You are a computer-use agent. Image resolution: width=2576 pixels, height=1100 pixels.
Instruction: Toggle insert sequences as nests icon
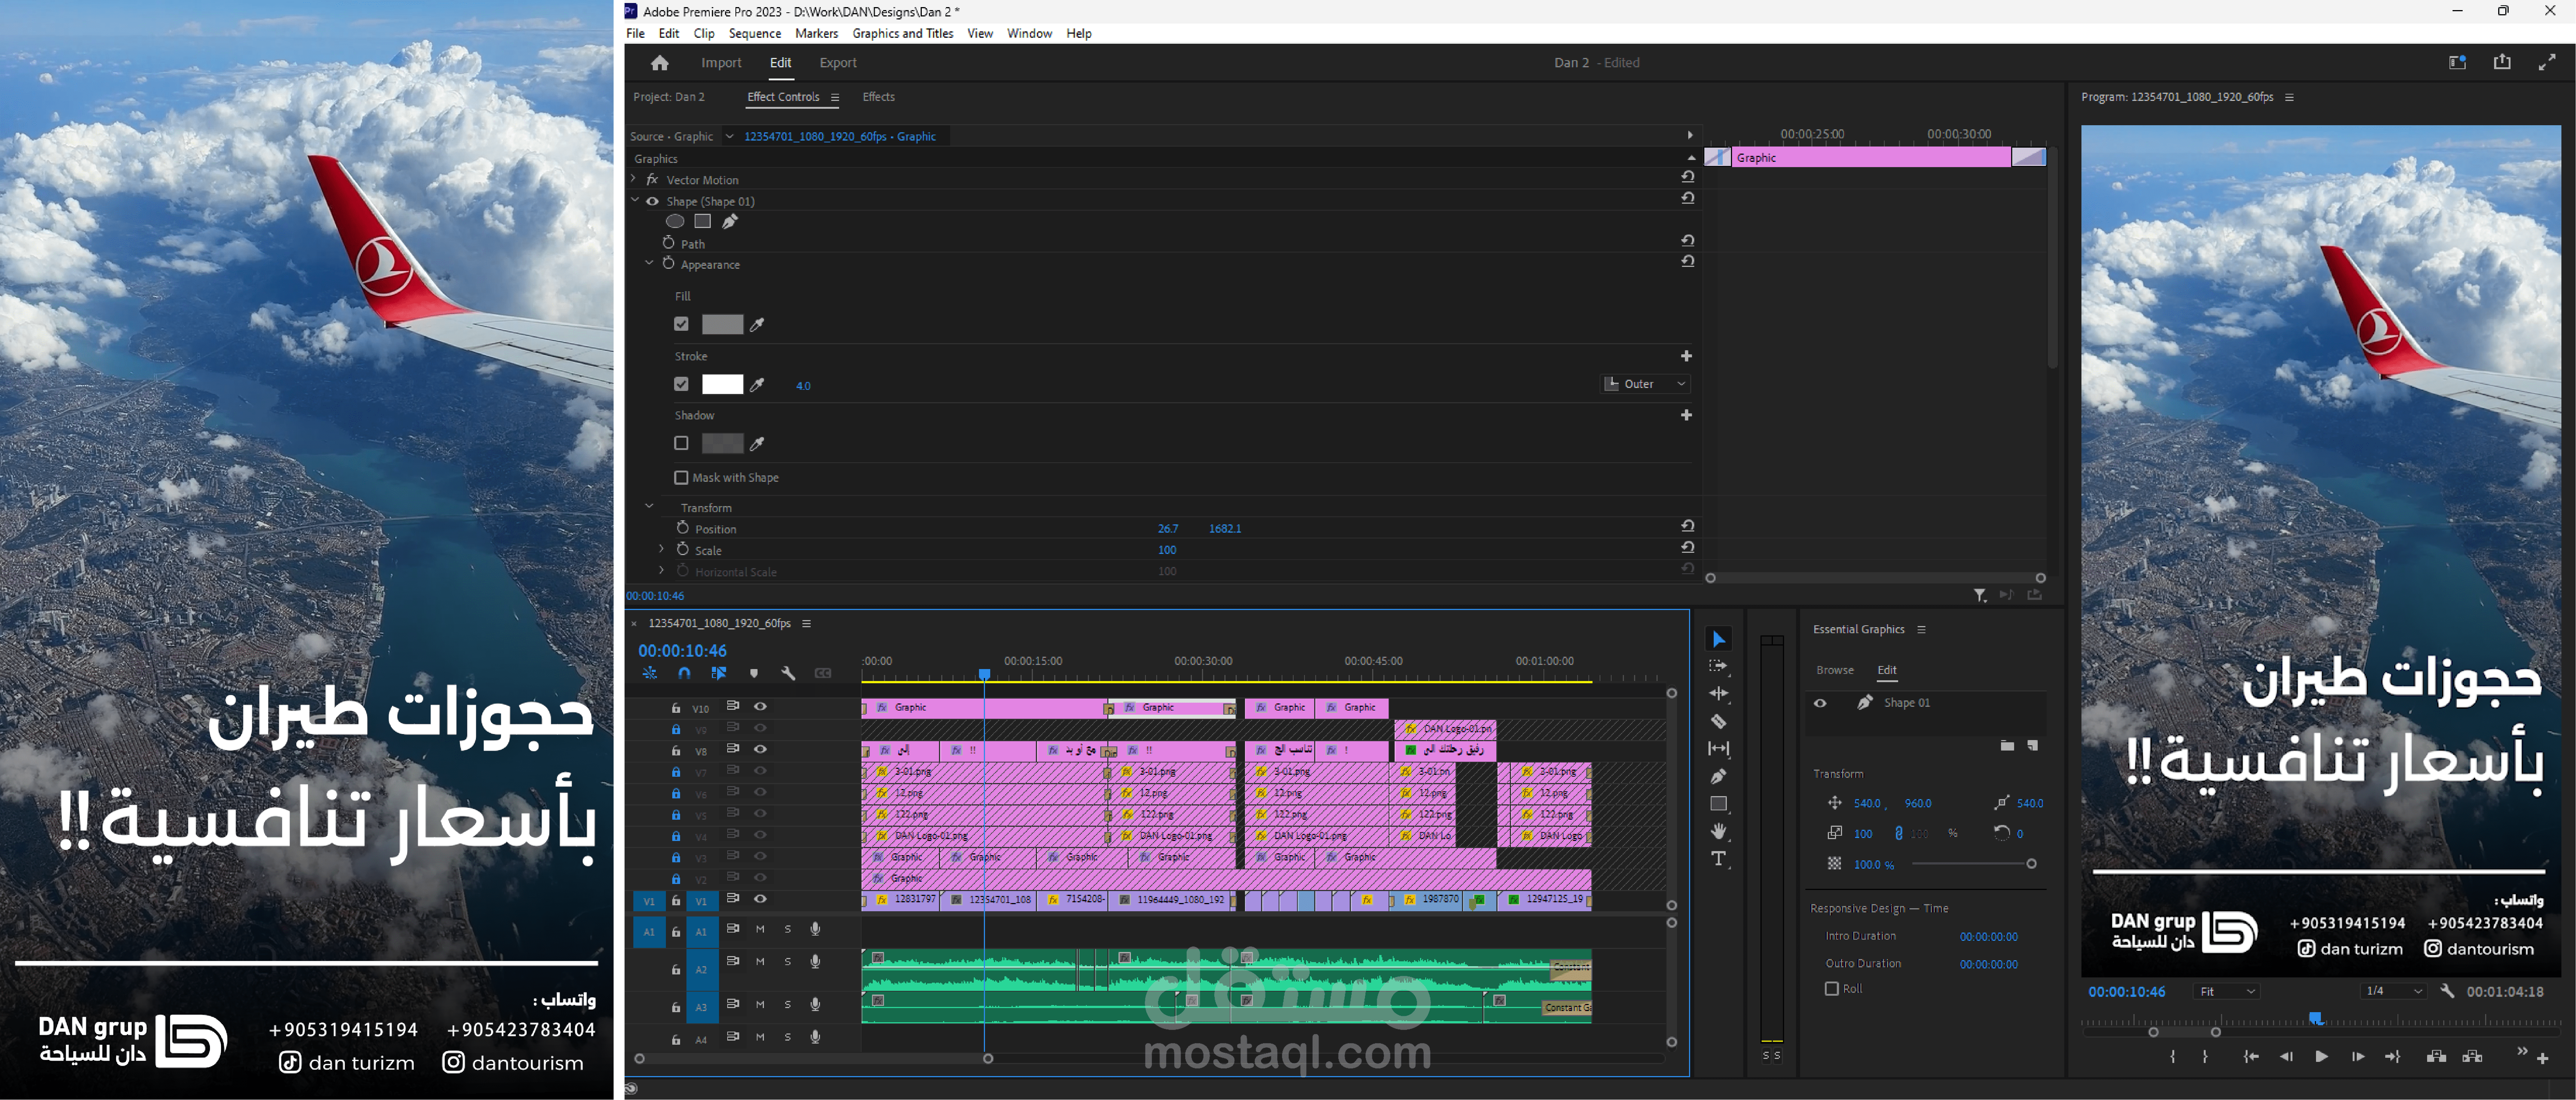click(650, 674)
